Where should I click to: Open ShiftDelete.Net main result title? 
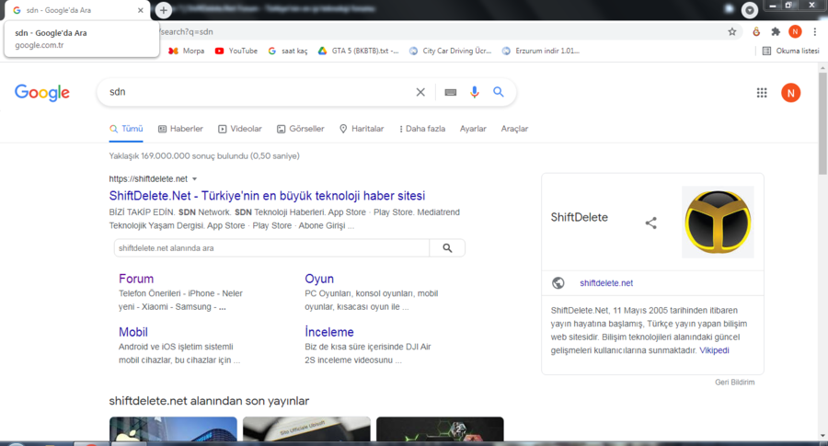pyautogui.click(x=267, y=196)
